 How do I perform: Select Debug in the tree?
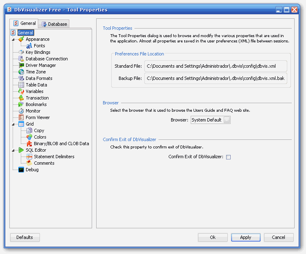pos(32,170)
